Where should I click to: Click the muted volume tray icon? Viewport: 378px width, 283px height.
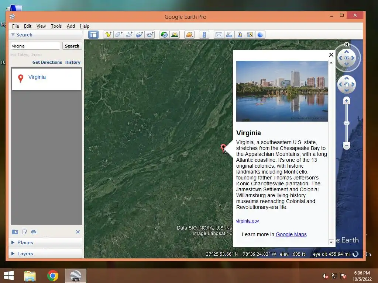(325, 276)
